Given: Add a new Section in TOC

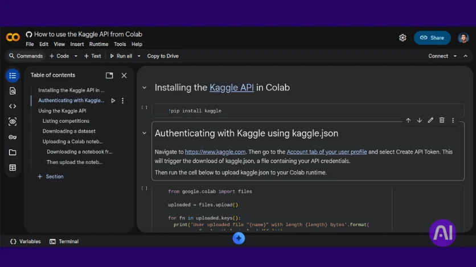Looking at the screenshot, I should point(51,177).
